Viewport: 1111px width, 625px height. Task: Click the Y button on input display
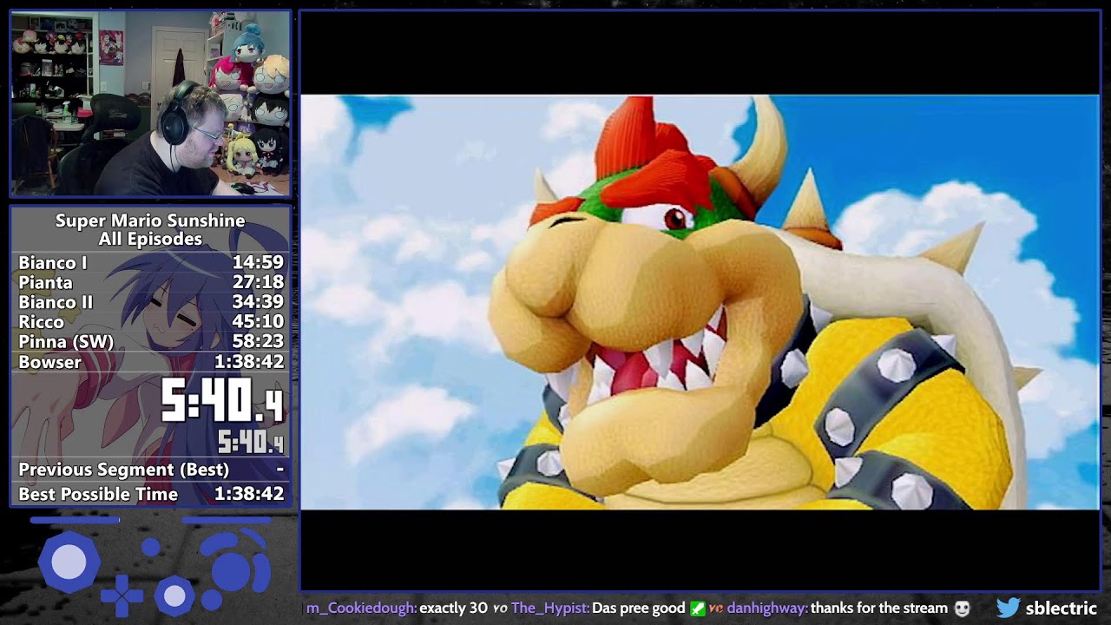[x=220, y=543]
